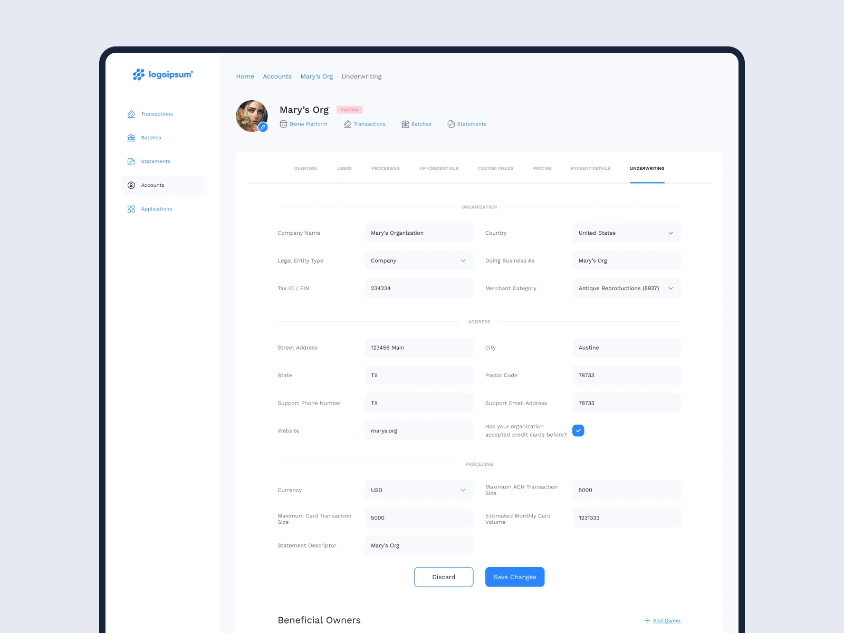Screen dimensions: 844x633
Task: Click the Mary's Org page title
Action: tap(304, 110)
